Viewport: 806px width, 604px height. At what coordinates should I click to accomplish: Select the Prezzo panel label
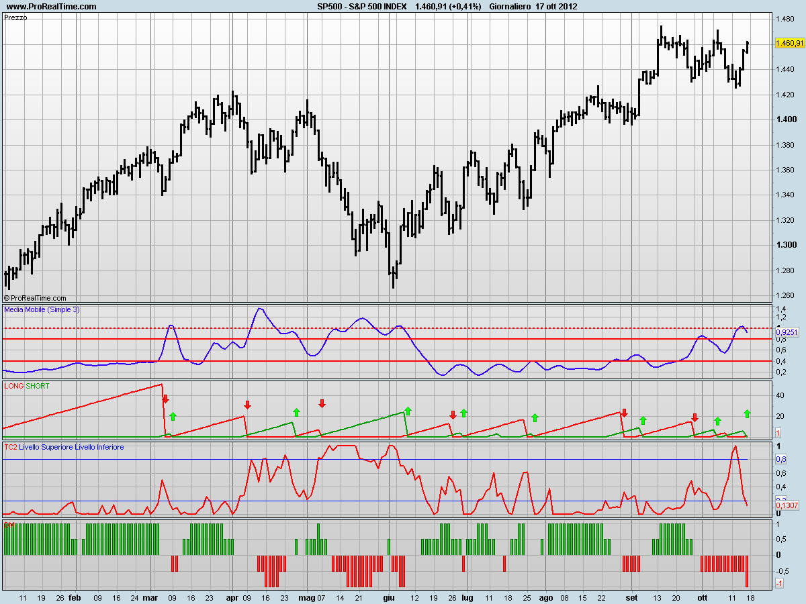tap(15, 18)
